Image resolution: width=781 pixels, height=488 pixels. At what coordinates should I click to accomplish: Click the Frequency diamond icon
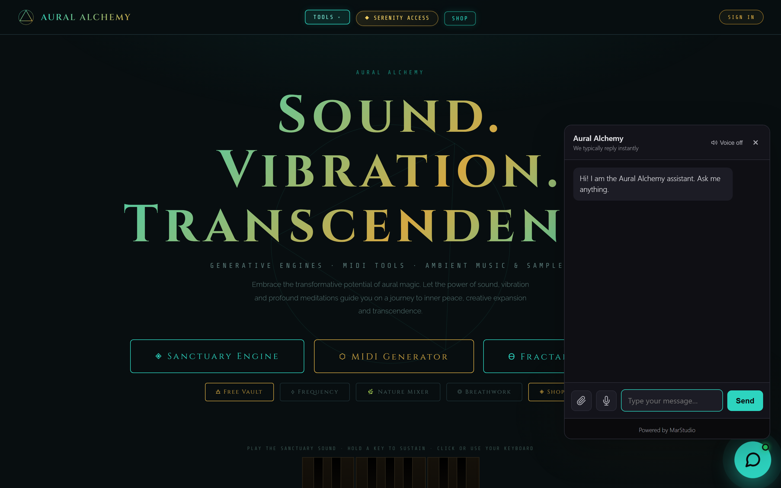(x=293, y=392)
